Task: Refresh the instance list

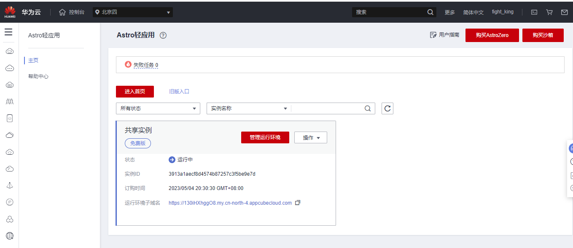Action: 387,108
